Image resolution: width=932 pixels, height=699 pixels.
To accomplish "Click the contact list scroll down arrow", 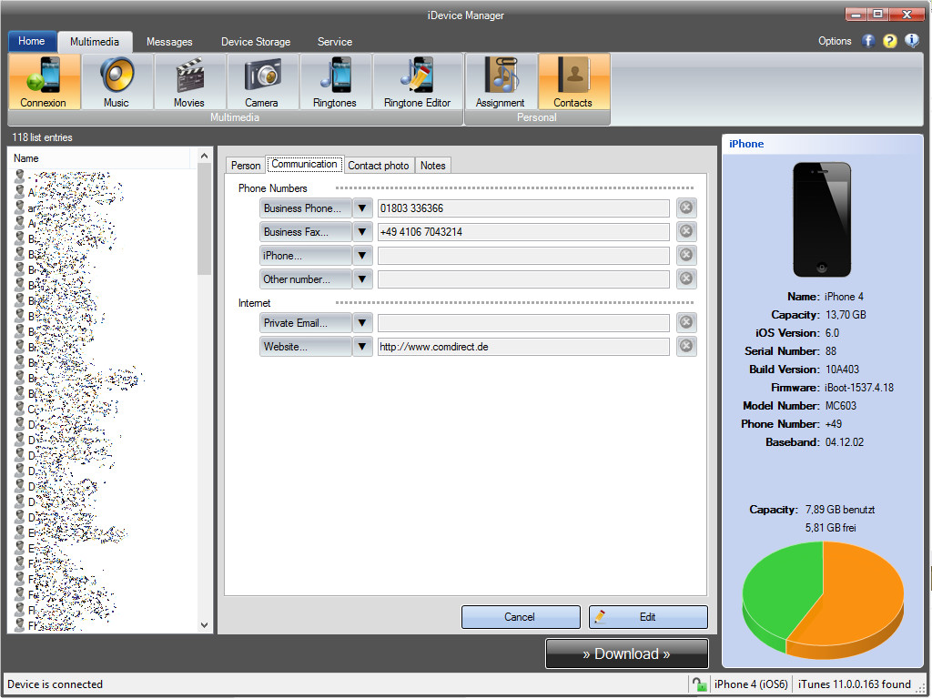I will coord(205,625).
